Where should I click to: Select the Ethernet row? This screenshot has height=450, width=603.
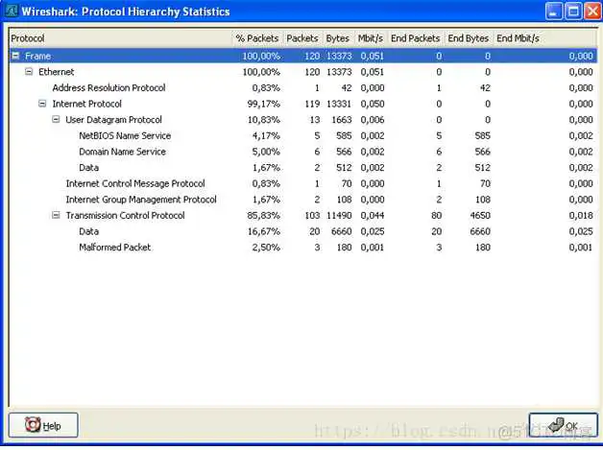[x=303, y=72]
